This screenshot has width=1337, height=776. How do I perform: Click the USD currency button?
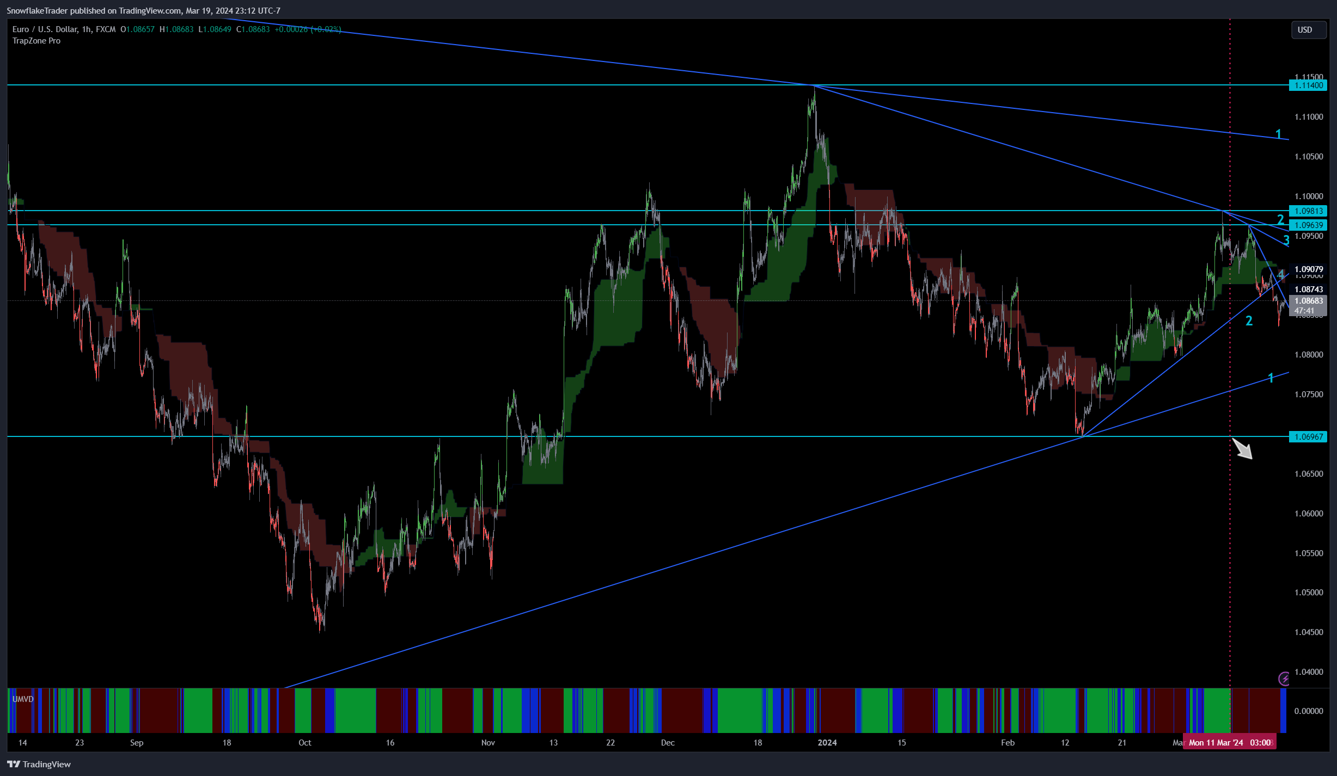pos(1308,30)
